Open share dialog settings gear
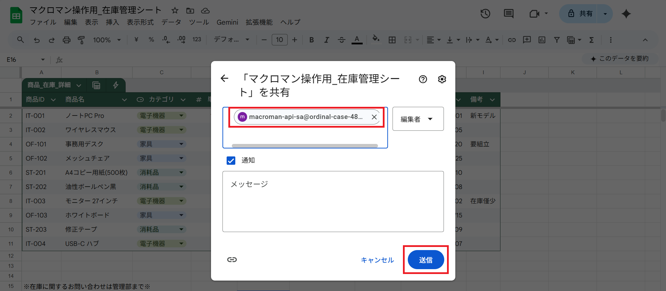The image size is (666, 291). (x=442, y=79)
